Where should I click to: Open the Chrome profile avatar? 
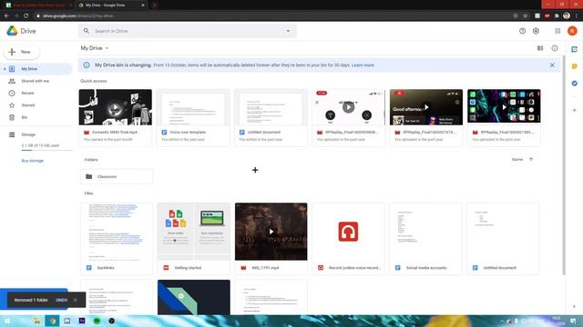(567, 16)
